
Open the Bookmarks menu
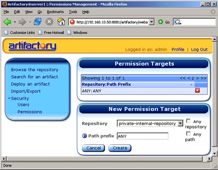55,12
